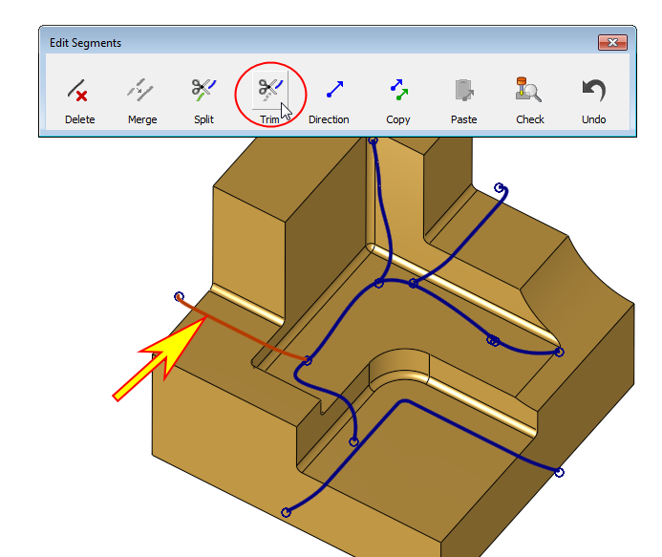Click the Merge segments icon
This screenshot has height=557, width=662.
[x=142, y=99]
